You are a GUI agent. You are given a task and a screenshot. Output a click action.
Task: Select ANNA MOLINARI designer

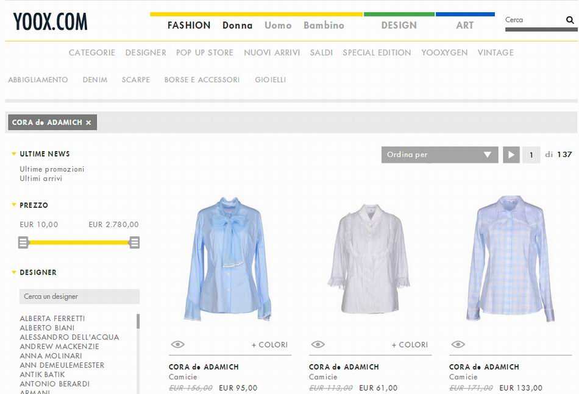point(51,356)
